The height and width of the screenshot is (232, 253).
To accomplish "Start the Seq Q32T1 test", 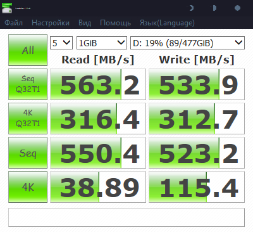I will tap(28, 84).
